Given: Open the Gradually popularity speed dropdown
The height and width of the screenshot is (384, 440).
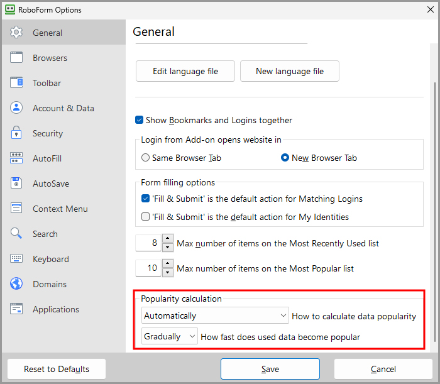Looking at the screenshot, I should (x=170, y=336).
